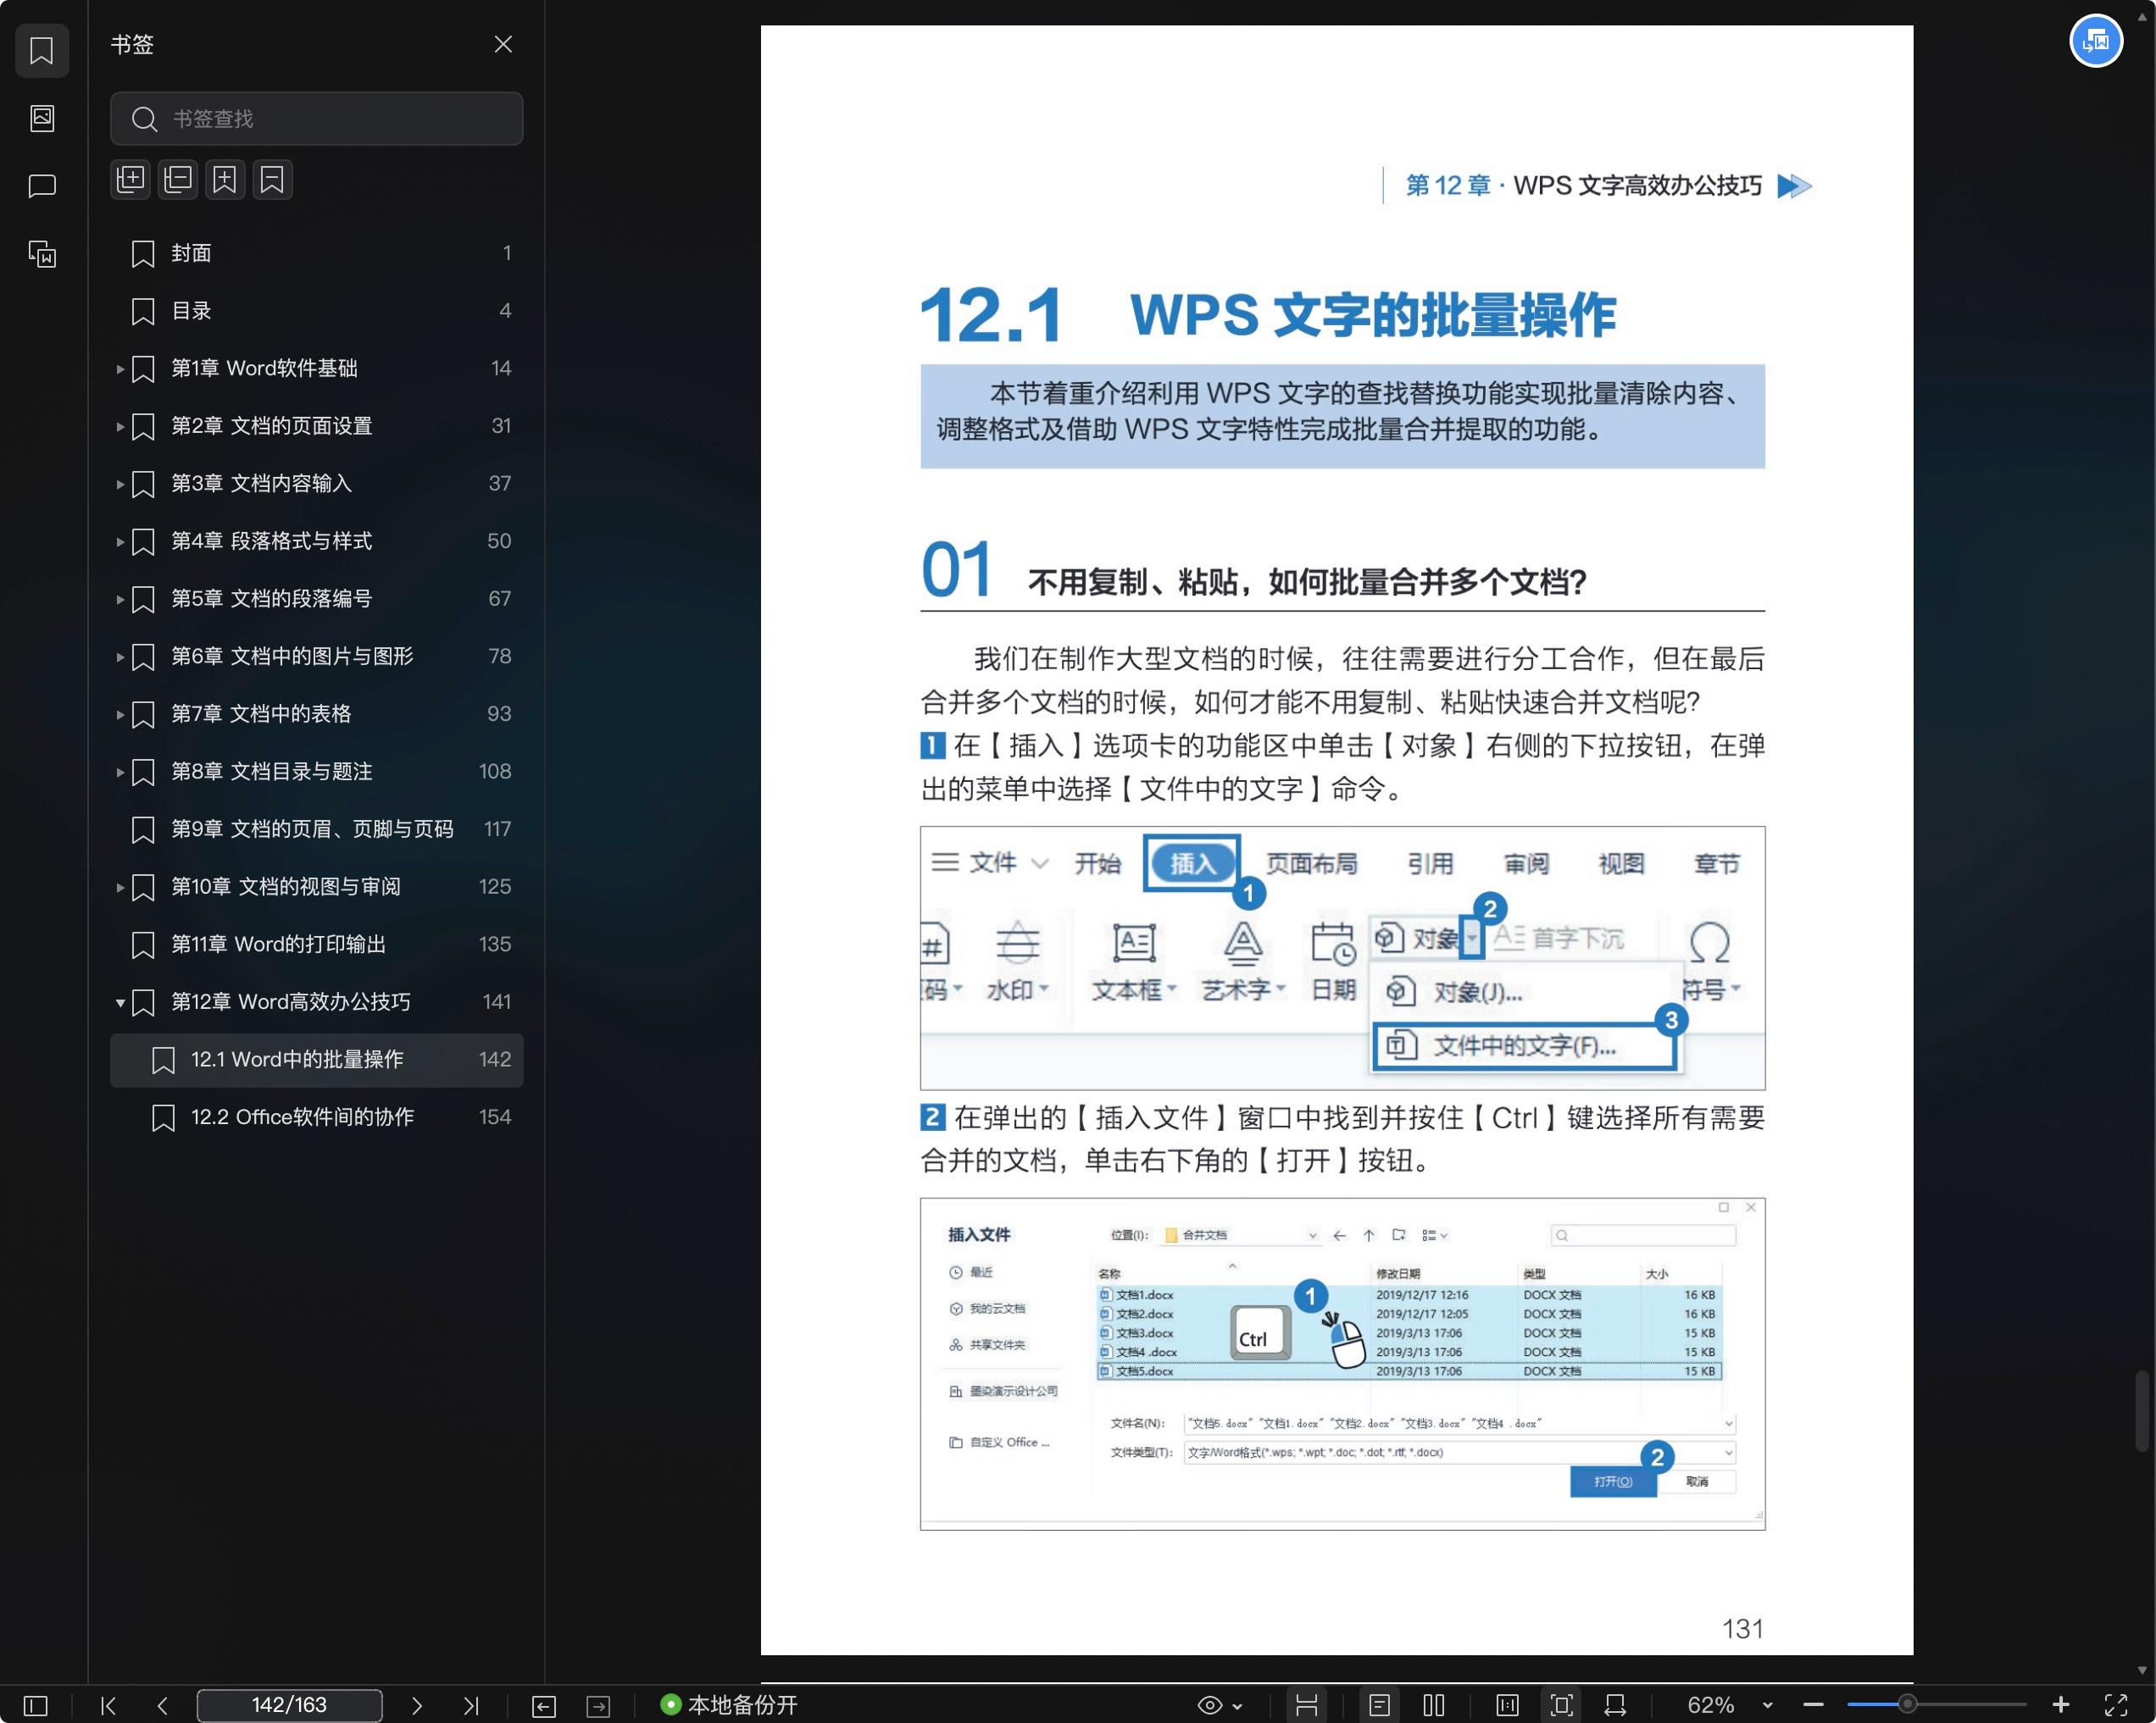The width and height of the screenshot is (2156, 1723).
Task: Expand 第4章 段落格式与样式 bookmark
Action: click(x=120, y=541)
